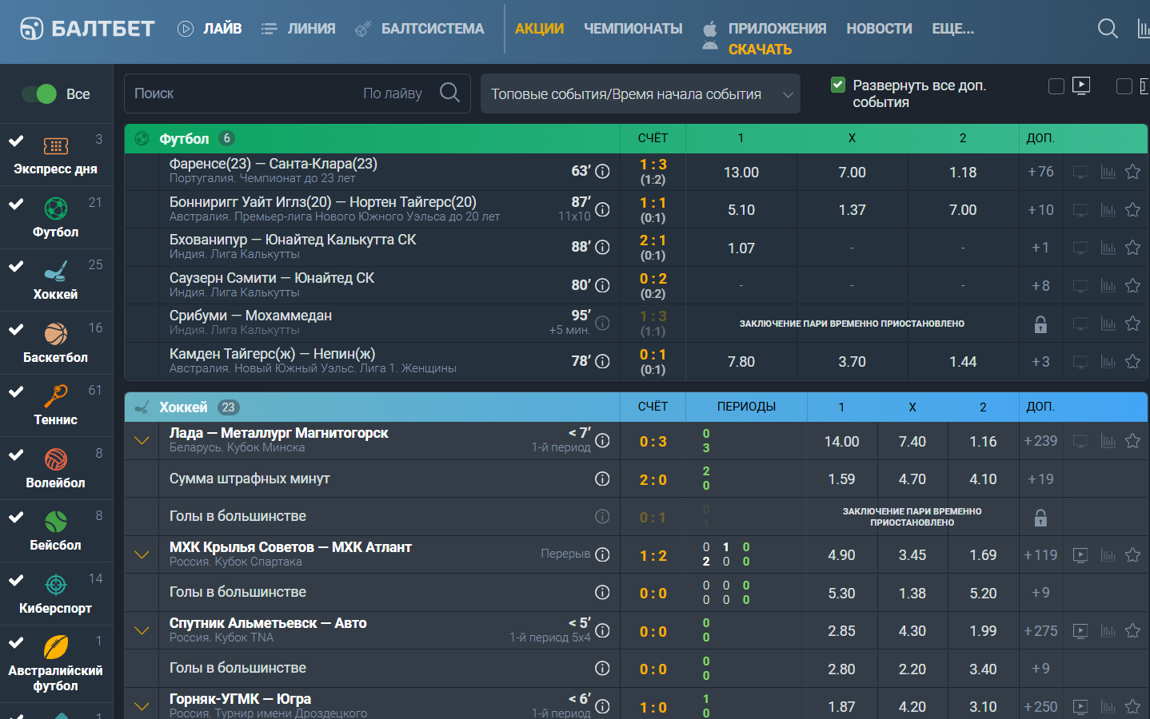Expand +10 extra markets for Бонниригг match
This screenshot has width=1150, height=719.
pos(1040,210)
